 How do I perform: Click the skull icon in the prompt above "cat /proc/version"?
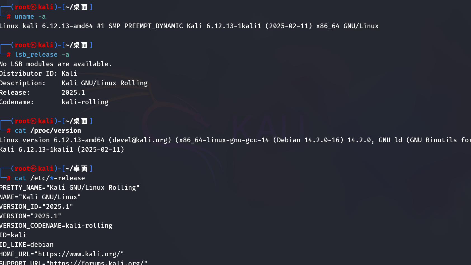[x=34, y=121]
